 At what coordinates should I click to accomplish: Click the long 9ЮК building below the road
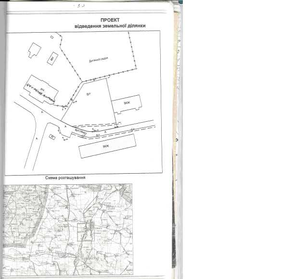coord(107,146)
